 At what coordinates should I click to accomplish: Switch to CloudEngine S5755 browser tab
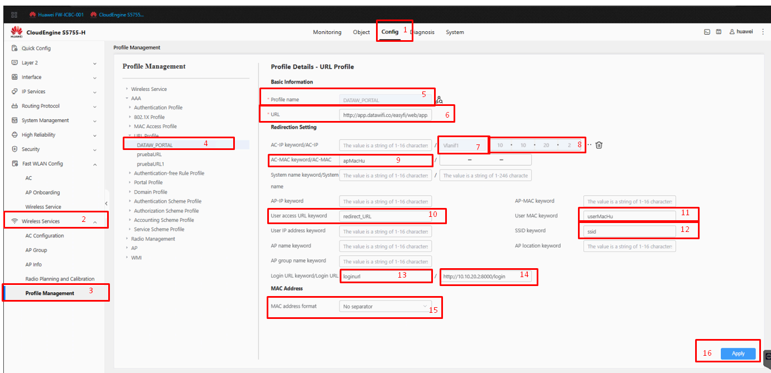tap(117, 14)
